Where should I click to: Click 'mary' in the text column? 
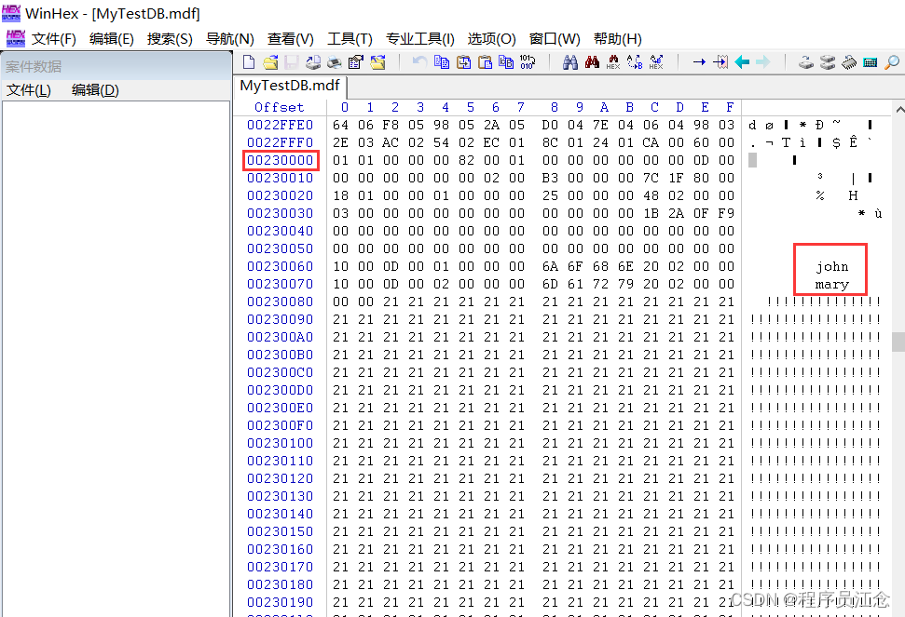pos(831,285)
